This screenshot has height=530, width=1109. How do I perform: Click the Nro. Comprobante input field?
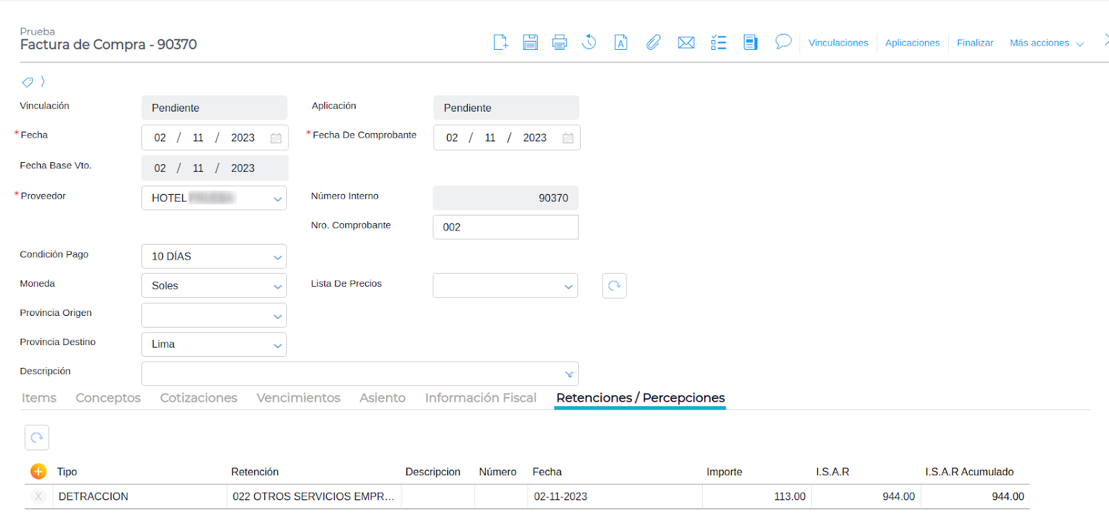click(x=505, y=227)
